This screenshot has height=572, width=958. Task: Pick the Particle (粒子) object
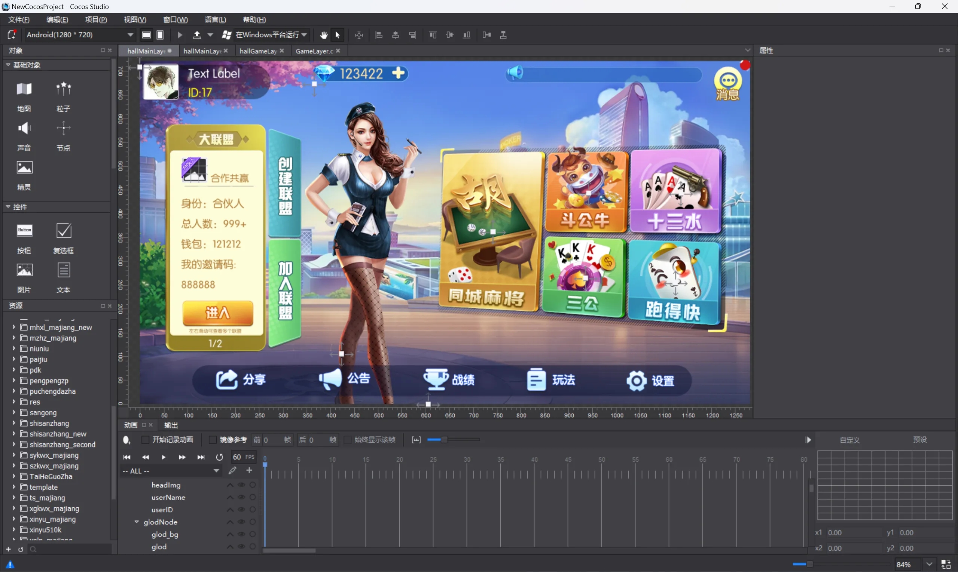coord(63,96)
